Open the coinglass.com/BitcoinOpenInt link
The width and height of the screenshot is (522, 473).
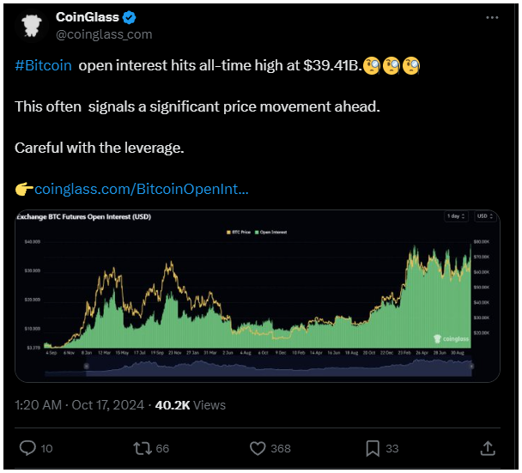tap(142, 189)
